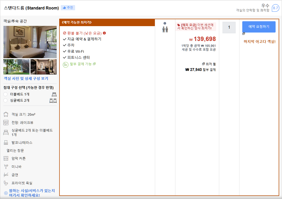Screen dimensions: 282x199
Task: Click the 해피 요금 promotion banner
Action: coord(196,27)
